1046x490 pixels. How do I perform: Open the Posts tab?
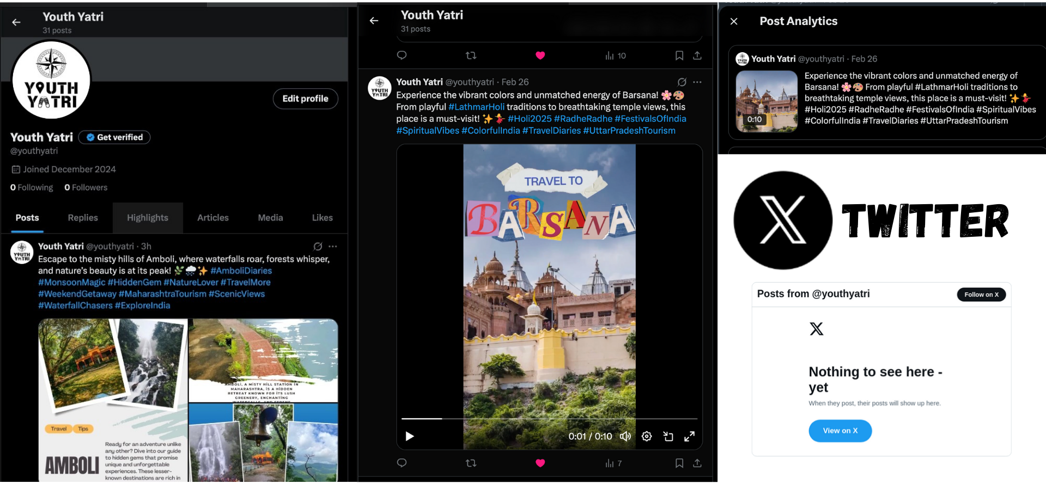[x=27, y=218]
